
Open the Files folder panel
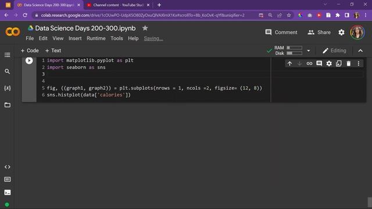8,105
